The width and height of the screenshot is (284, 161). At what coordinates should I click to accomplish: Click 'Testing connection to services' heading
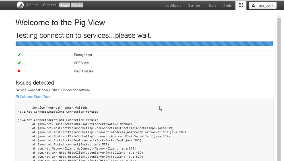[x=83, y=36]
